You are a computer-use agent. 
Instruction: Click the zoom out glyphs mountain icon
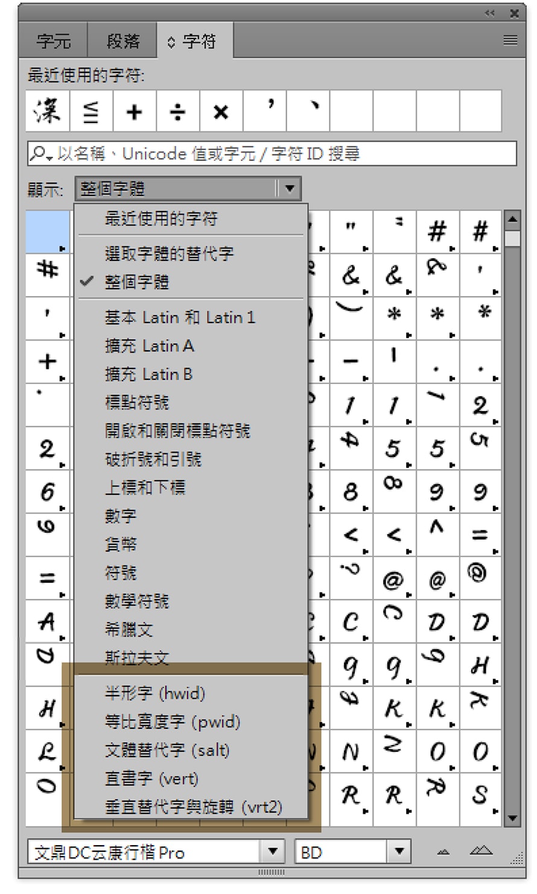tap(443, 852)
